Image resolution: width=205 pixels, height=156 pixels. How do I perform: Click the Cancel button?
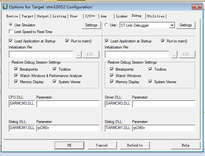(102, 145)
